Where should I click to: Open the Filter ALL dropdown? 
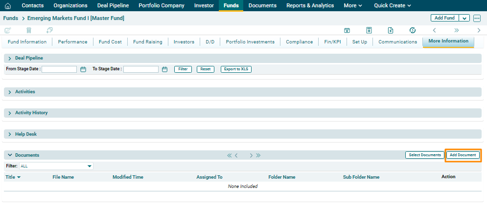coord(89,166)
